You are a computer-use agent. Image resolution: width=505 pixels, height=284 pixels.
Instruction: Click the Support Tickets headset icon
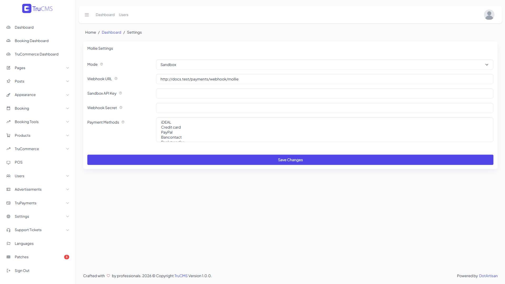click(8, 230)
